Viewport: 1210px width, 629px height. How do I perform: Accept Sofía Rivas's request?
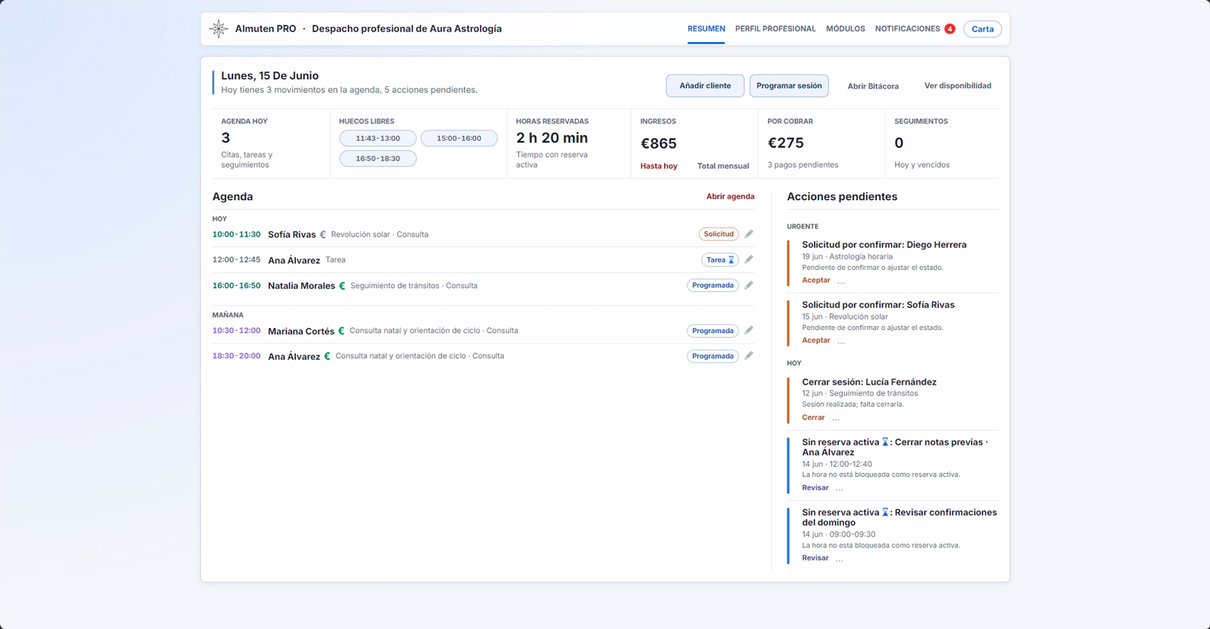816,340
